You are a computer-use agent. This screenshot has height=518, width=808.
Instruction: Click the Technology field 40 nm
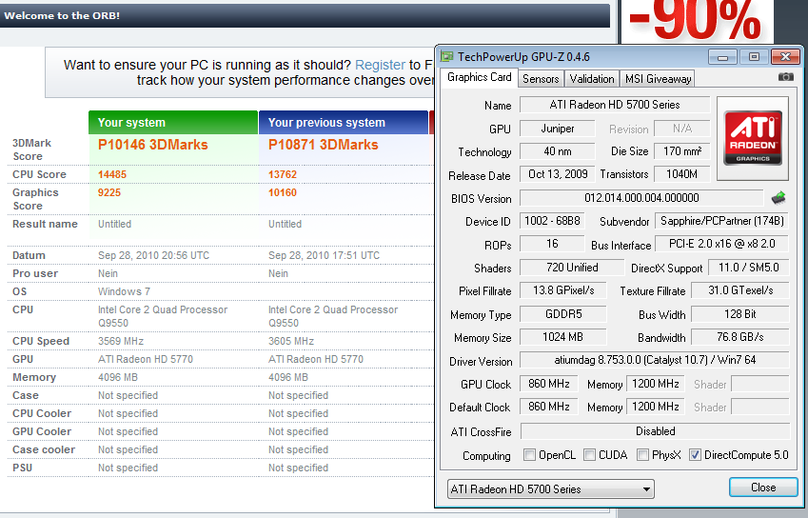click(x=557, y=151)
